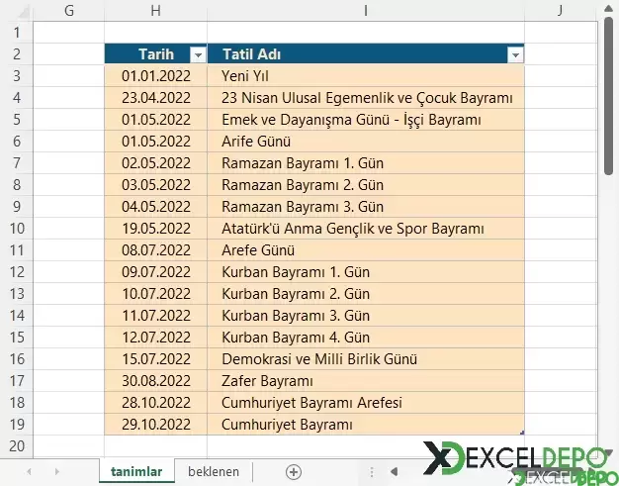The width and height of the screenshot is (619, 486).
Task: Open the Tarih column filter dropdown
Action: 198,54
